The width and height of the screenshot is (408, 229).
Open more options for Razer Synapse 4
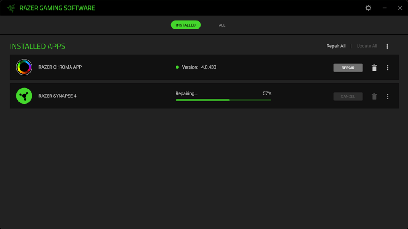pyautogui.click(x=387, y=96)
